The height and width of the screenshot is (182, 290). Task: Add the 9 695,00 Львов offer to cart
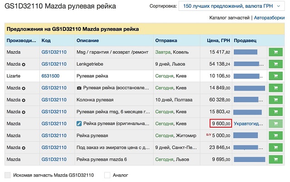pyautogui.click(x=275, y=159)
